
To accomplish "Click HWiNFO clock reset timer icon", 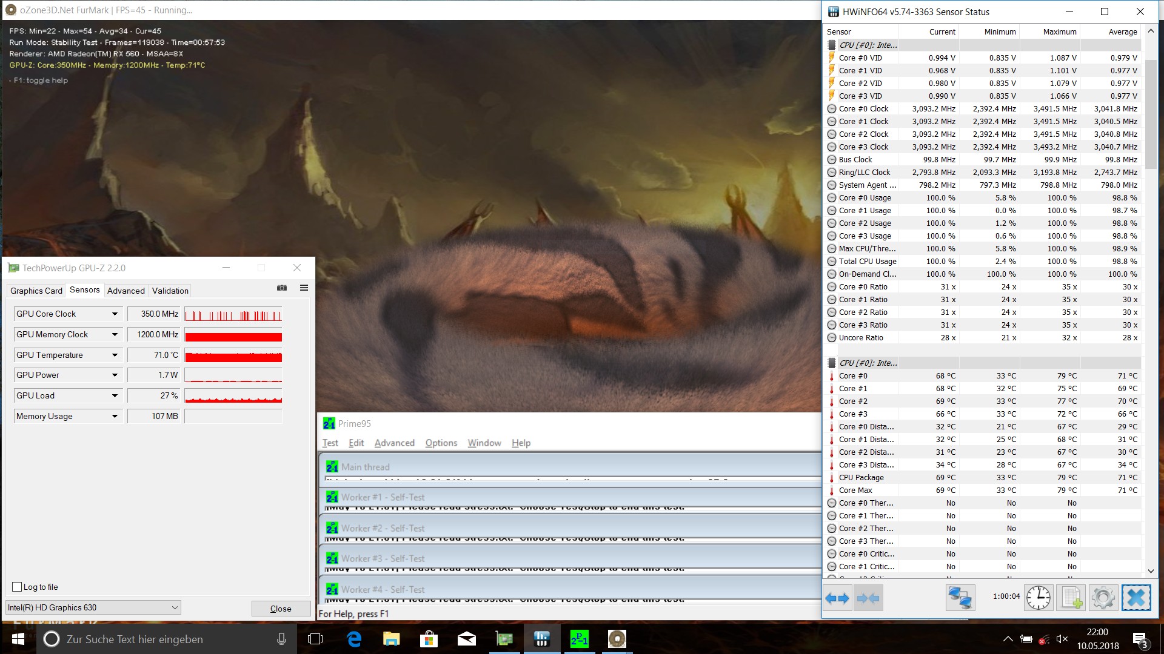I will pyautogui.click(x=1039, y=598).
